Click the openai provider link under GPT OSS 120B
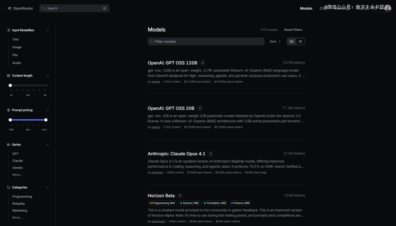The image size is (396, 226). 155,82
